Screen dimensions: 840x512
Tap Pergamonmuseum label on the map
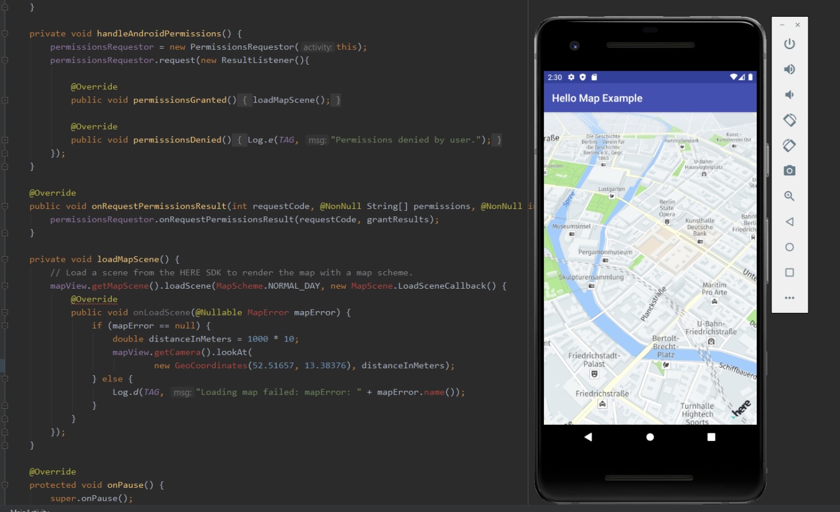(x=605, y=253)
